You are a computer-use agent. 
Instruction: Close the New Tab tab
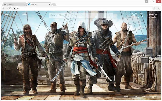(x=49, y=4)
